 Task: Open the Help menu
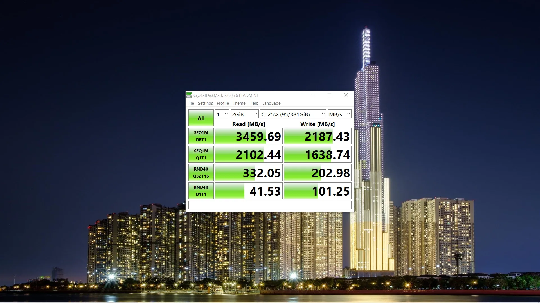[x=254, y=103]
